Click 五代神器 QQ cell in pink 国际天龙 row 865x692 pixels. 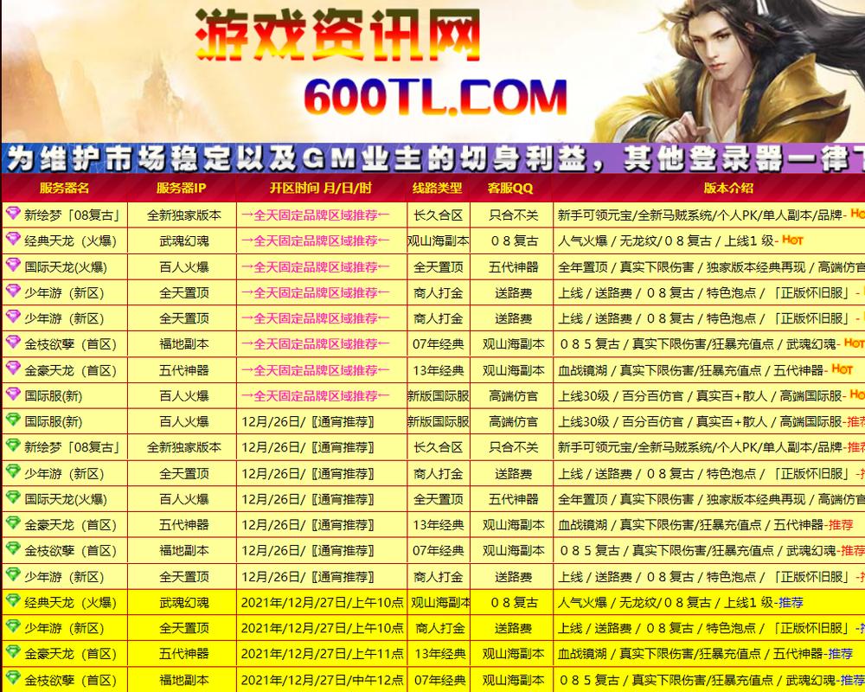point(514,267)
